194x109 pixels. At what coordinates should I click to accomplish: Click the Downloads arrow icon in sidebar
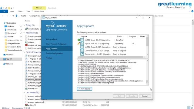coord(5,30)
